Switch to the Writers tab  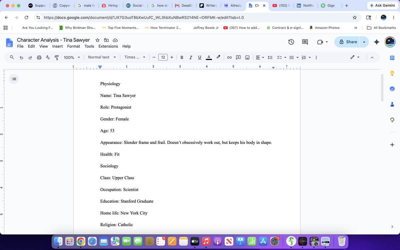209,6
